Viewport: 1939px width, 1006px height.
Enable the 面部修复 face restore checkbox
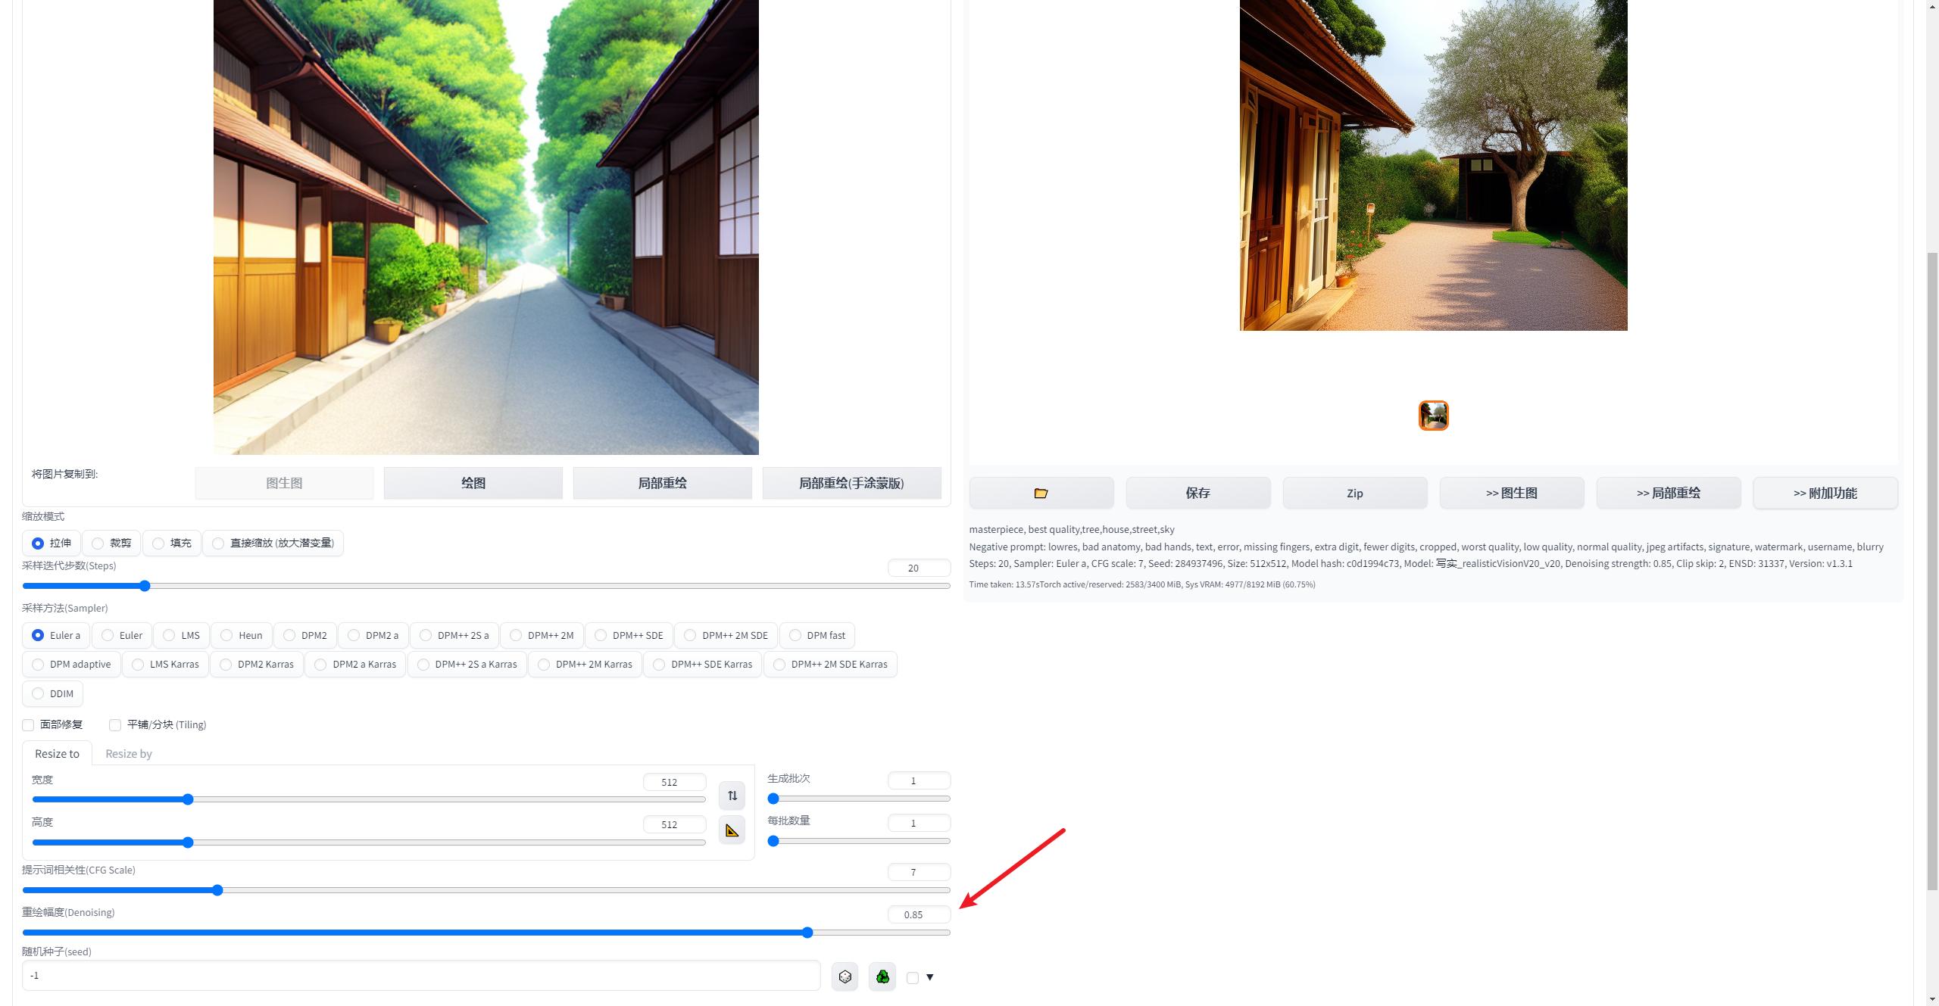[29, 725]
